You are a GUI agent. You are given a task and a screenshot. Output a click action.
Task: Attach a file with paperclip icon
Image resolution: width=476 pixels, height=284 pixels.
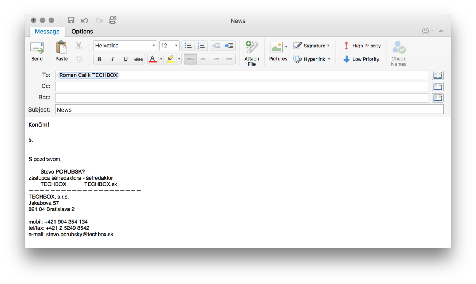click(x=252, y=53)
